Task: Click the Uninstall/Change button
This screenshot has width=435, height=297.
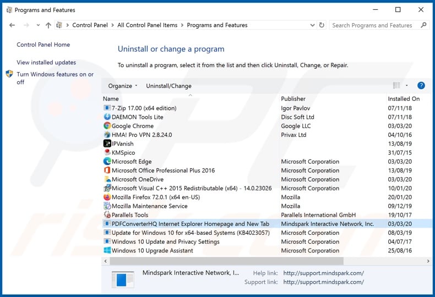Action: coord(168,86)
